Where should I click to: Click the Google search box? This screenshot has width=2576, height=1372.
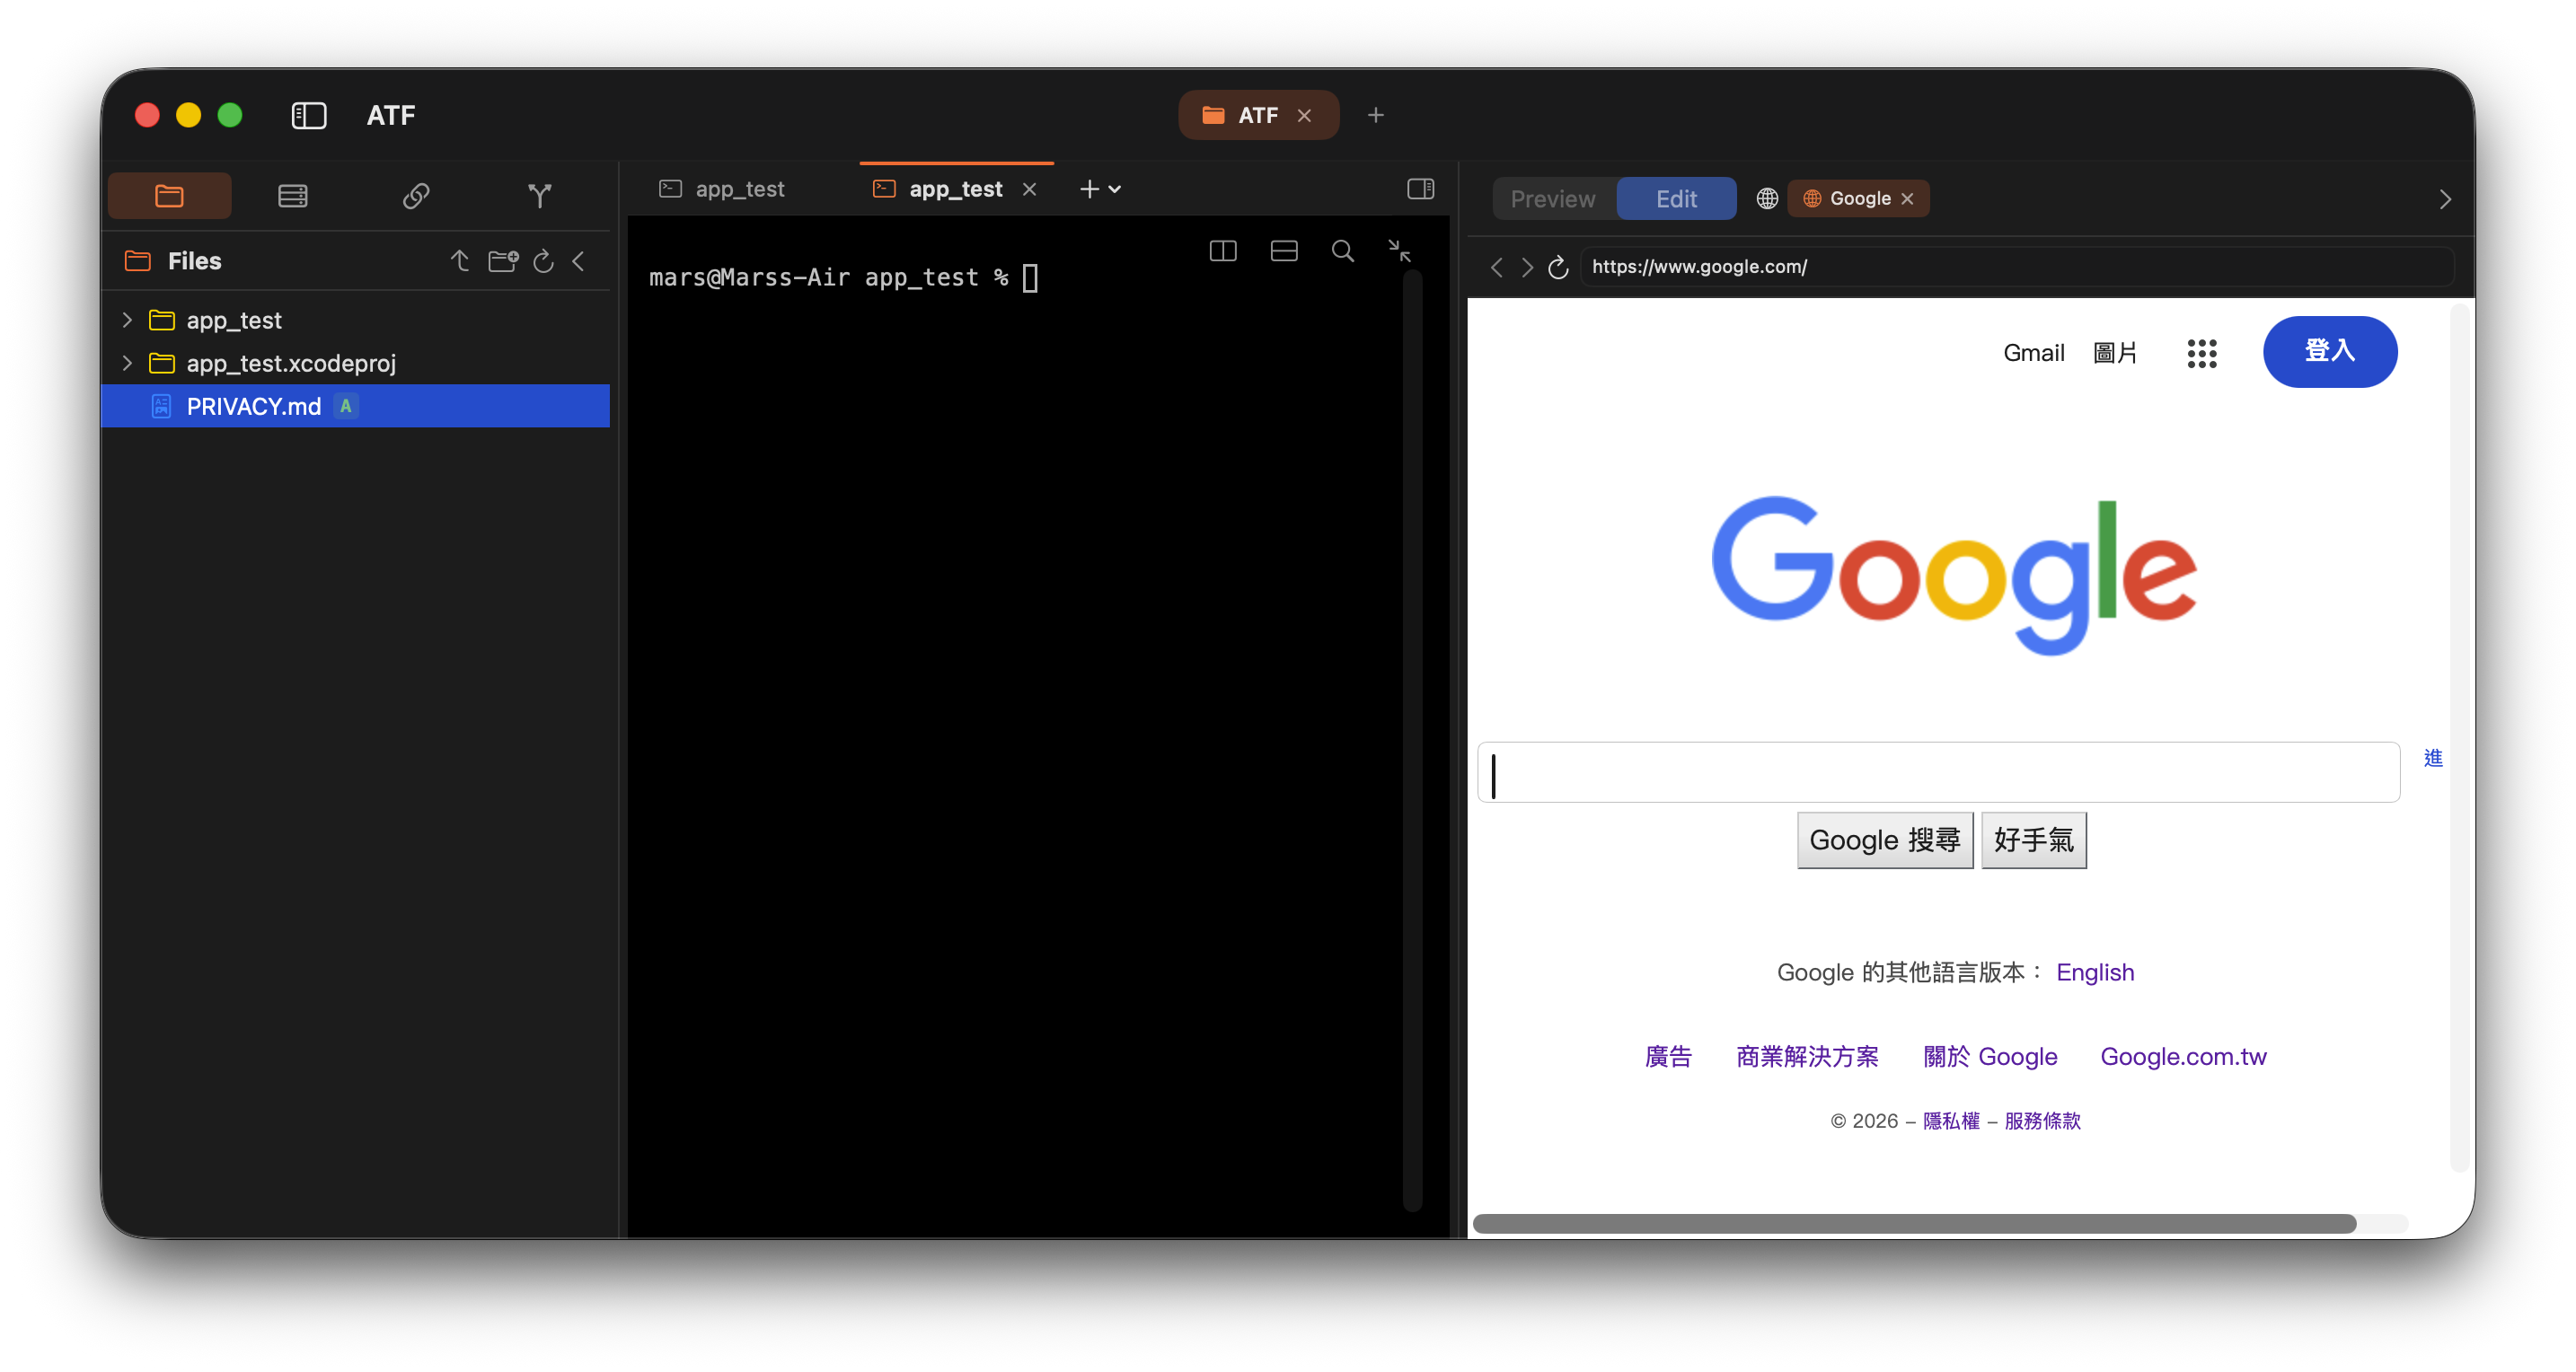click(1938, 772)
